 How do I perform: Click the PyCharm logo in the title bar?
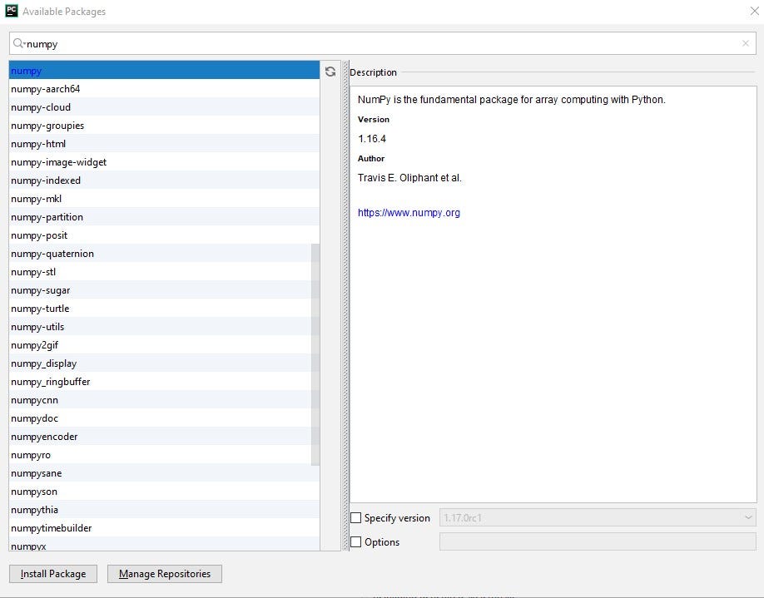[x=11, y=11]
